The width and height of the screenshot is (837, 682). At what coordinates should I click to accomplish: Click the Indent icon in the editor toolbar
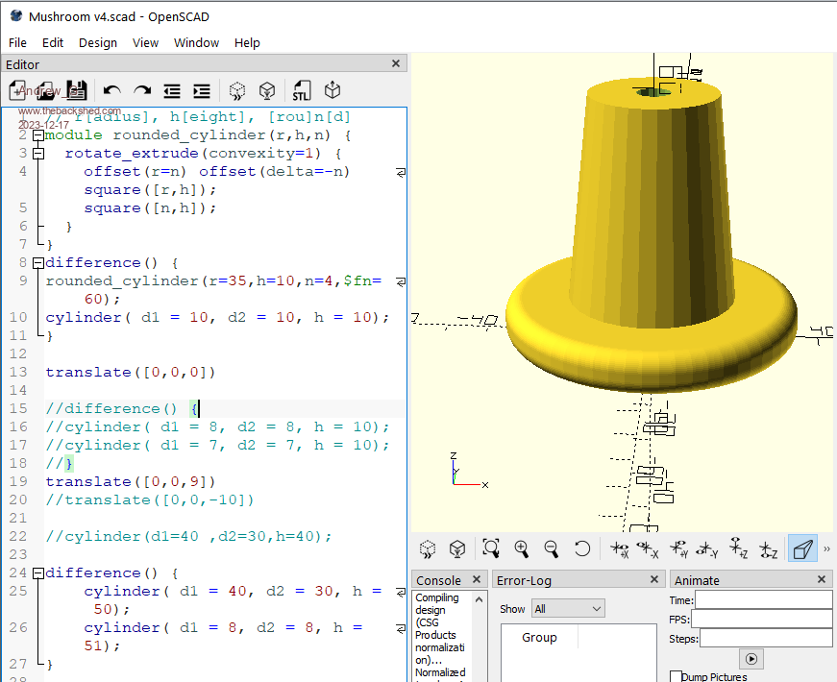click(x=202, y=91)
